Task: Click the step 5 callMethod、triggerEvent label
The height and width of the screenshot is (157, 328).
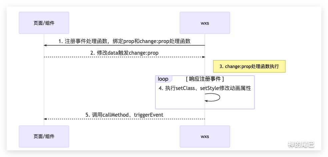Action: click(x=124, y=115)
